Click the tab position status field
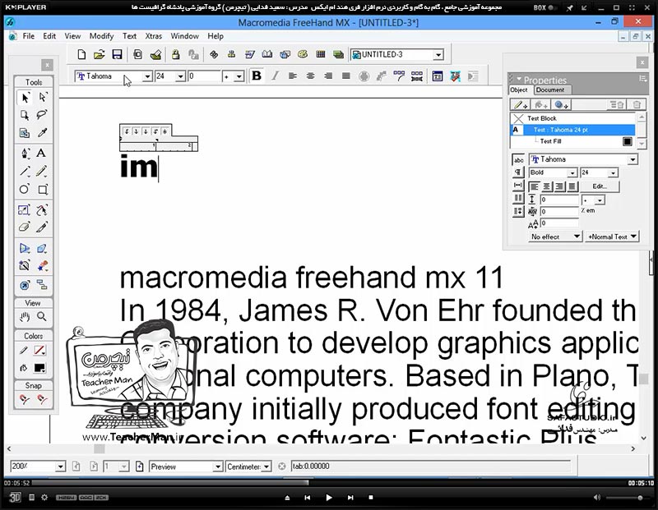 [430, 466]
